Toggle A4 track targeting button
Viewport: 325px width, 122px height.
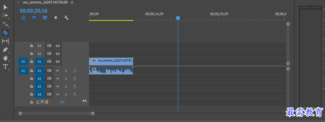coord(39,94)
